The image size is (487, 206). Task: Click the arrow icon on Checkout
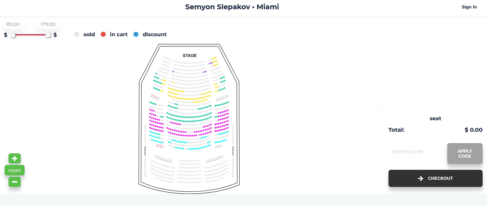coord(421,178)
